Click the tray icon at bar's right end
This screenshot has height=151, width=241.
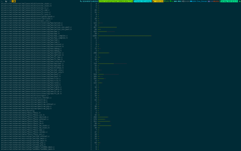(240, 1)
